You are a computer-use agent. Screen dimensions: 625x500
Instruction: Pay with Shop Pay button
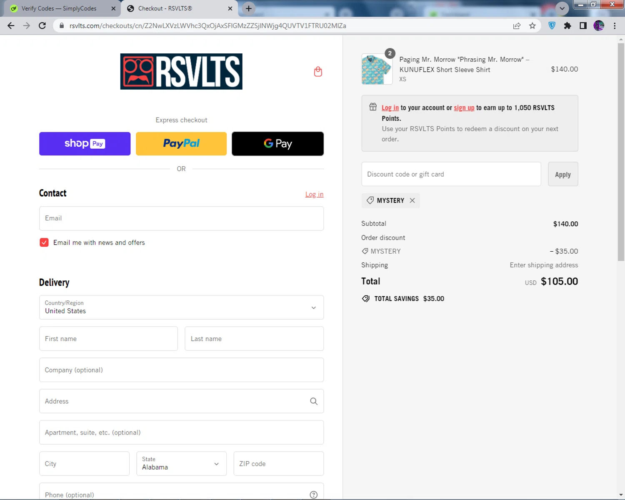pyautogui.click(x=85, y=144)
